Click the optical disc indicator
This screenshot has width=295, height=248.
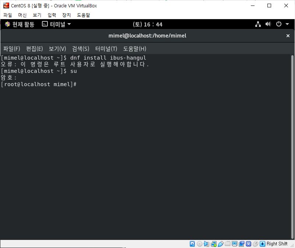(199, 244)
